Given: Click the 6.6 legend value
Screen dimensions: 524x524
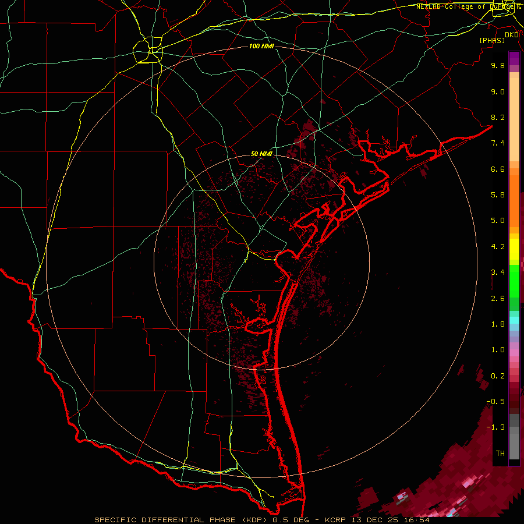Looking at the screenshot, I should [498, 169].
